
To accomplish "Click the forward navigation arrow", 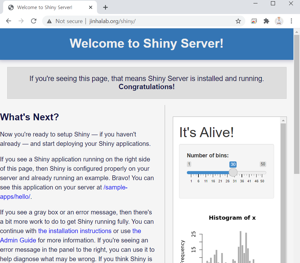I will pyautogui.click(x=21, y=21).
